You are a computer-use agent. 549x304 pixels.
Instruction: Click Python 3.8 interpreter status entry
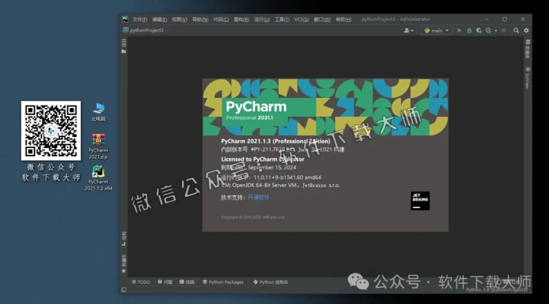point(496,290)
